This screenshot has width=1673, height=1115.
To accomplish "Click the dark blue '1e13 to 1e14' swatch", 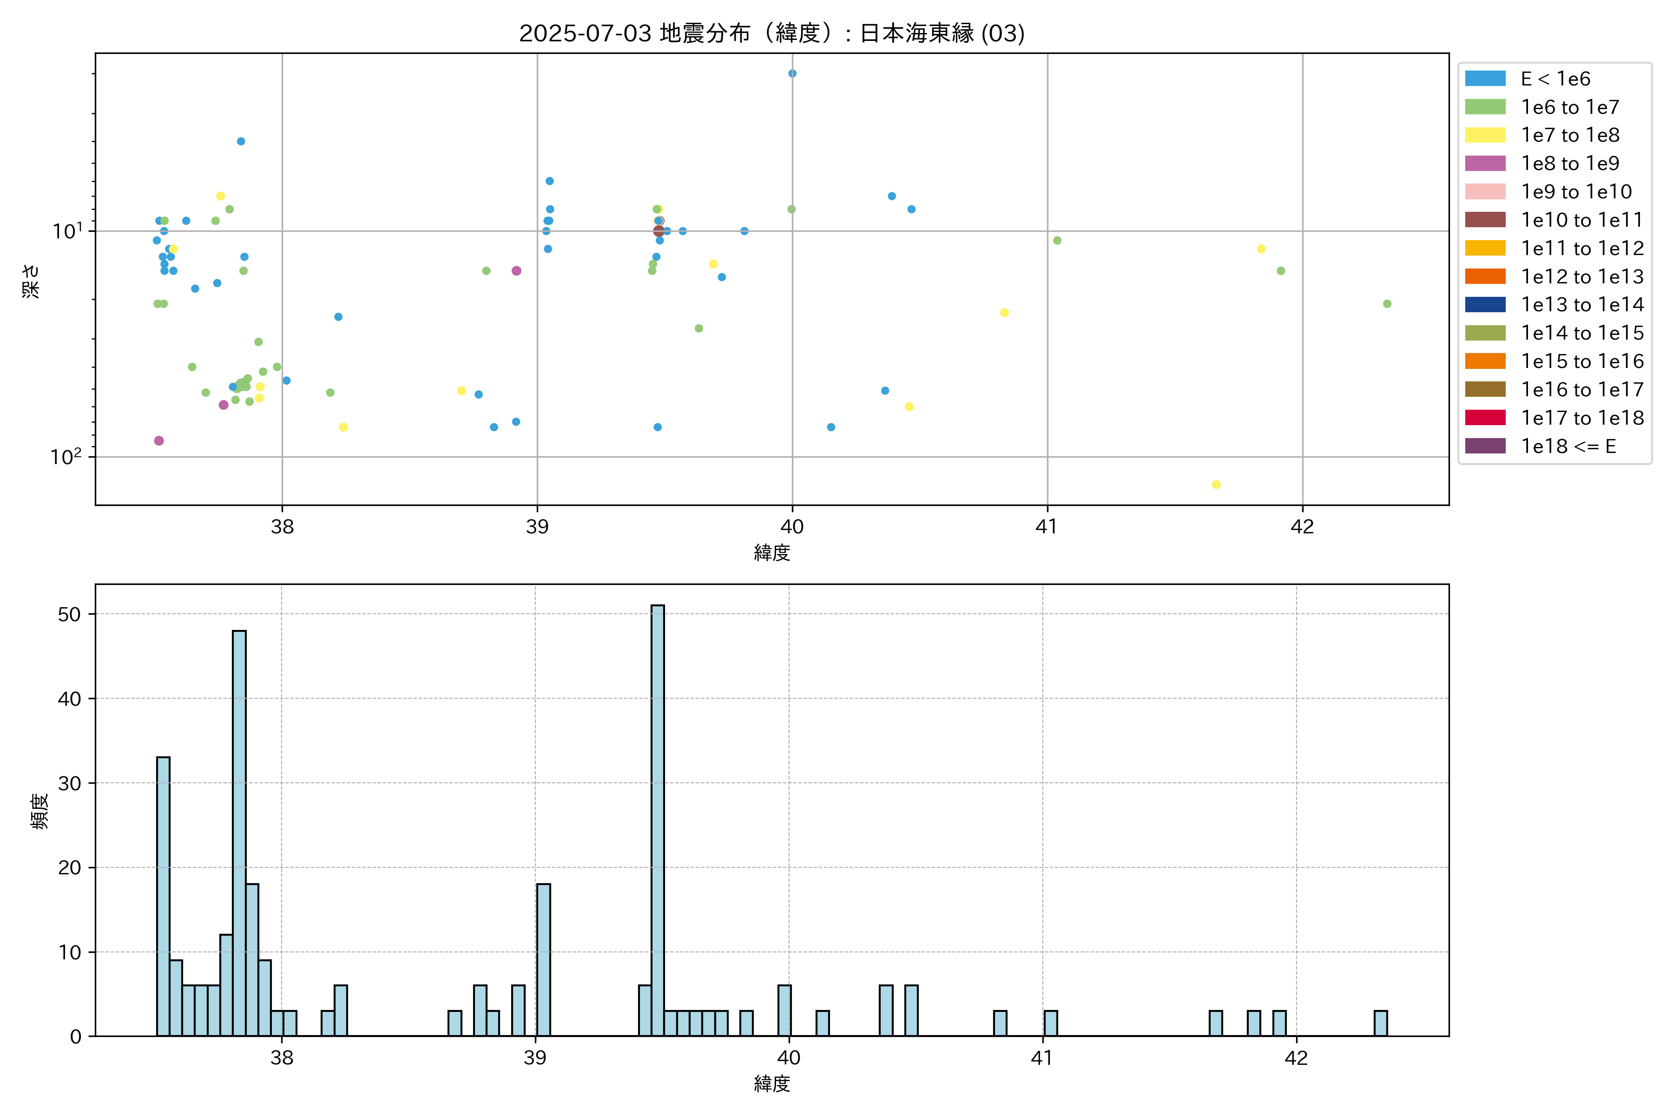I will (x=1484, y=304).
